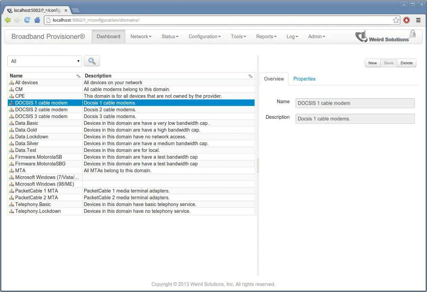The height and width of the screenshot is (292, 427).
Task: Open the All filter dropdown
Action: pos(44,61)
